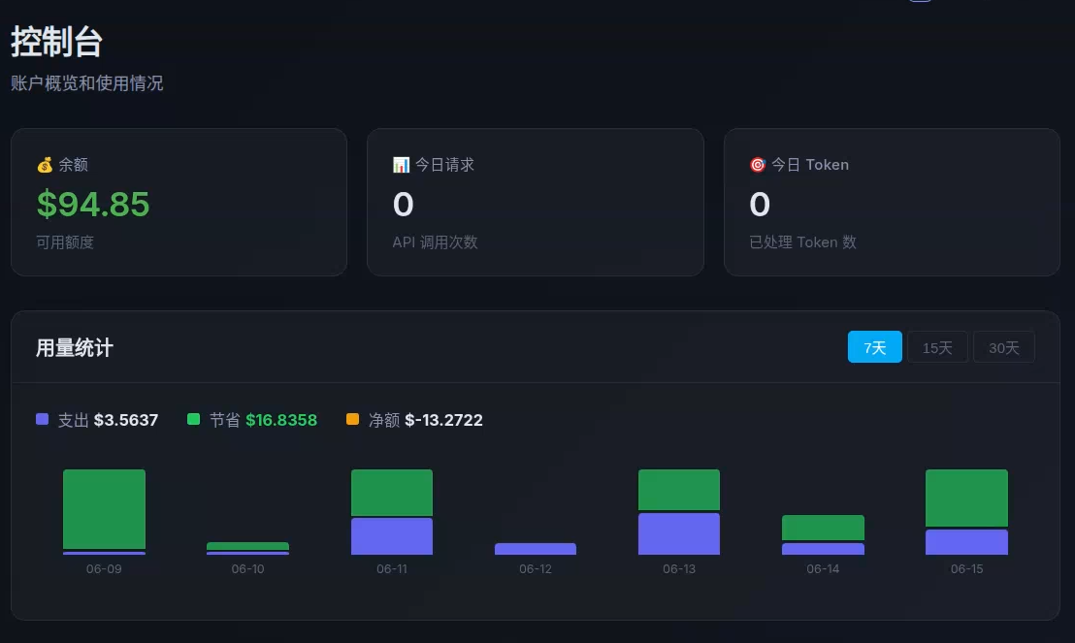Click the 06-10 date label
Screen dimensions: 1075x643
coord(247,569)
